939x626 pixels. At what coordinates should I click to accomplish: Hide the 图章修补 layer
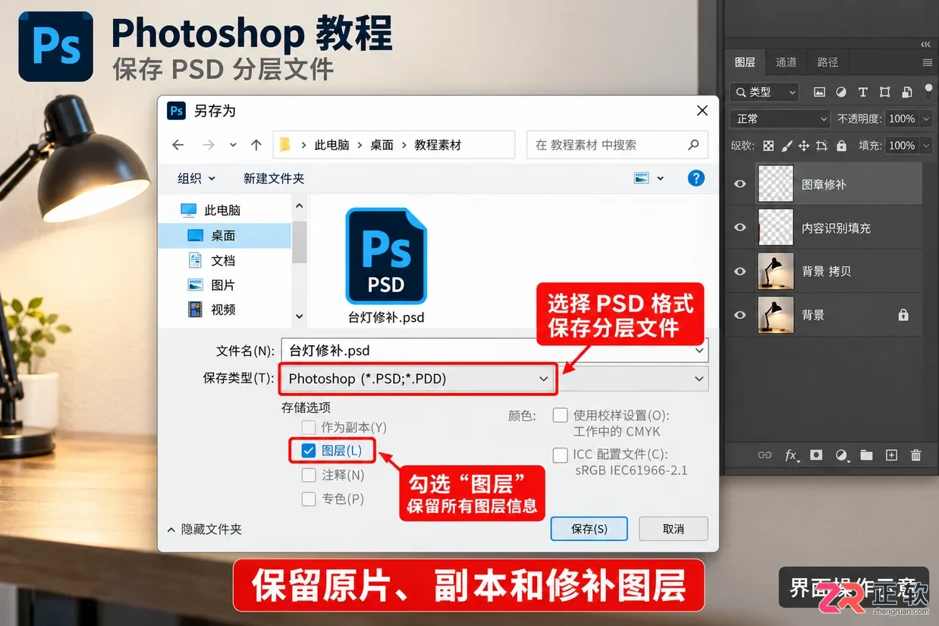(740, 184)
